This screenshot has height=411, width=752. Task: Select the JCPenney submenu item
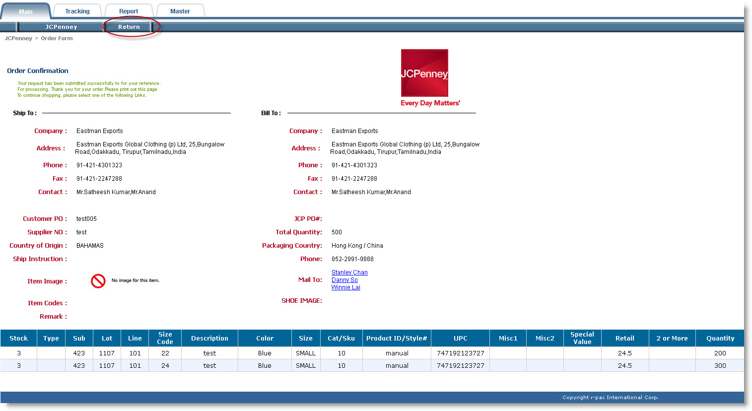tap(61, 27)
